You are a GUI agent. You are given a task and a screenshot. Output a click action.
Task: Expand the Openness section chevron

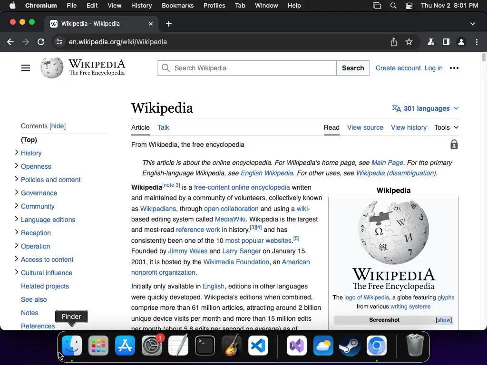point(17,165)
